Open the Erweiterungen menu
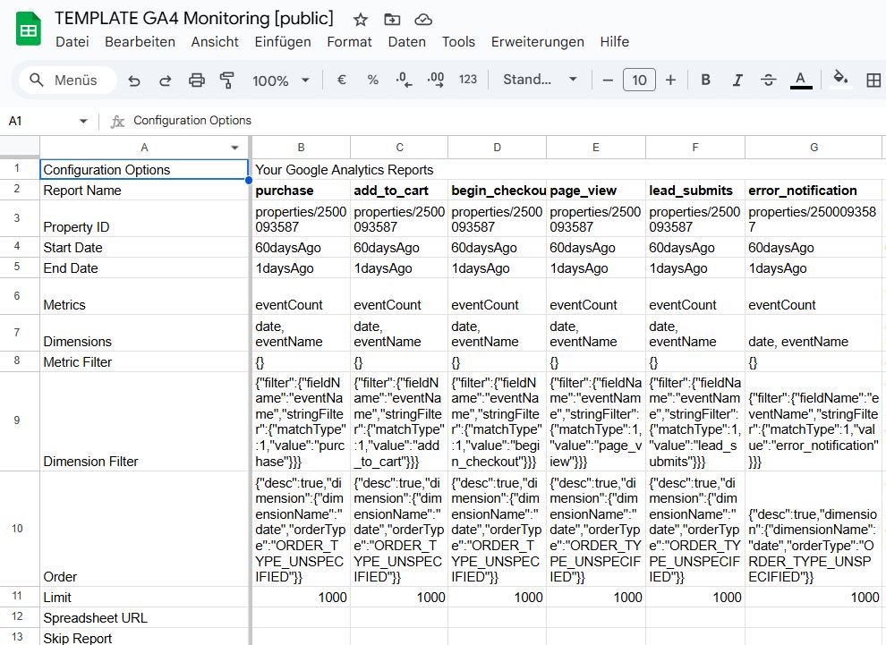This screenshot has height=645, width=886. pyautogui.click(x=536, y=41)
